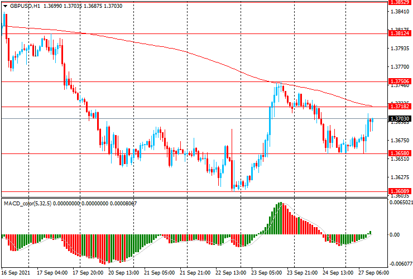Click the 21 Sep 05:00 time label
The height and width of the screenshot is (279, 413).
tap(159, 272)
